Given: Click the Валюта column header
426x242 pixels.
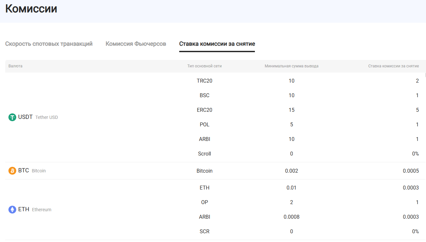Looking at the screenshot, I should [16, 66].
